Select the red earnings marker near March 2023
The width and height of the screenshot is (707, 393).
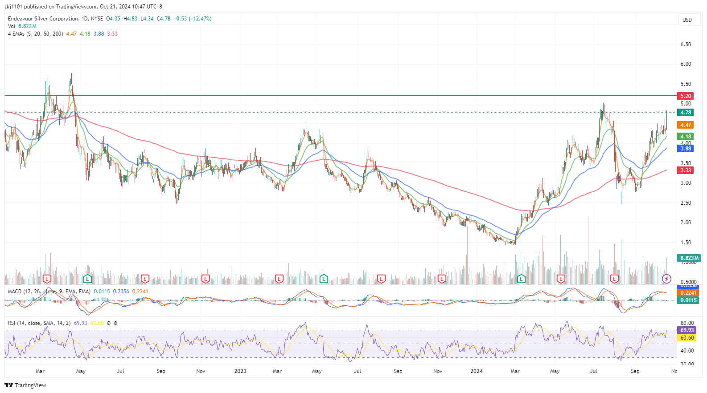click(279, 279)
